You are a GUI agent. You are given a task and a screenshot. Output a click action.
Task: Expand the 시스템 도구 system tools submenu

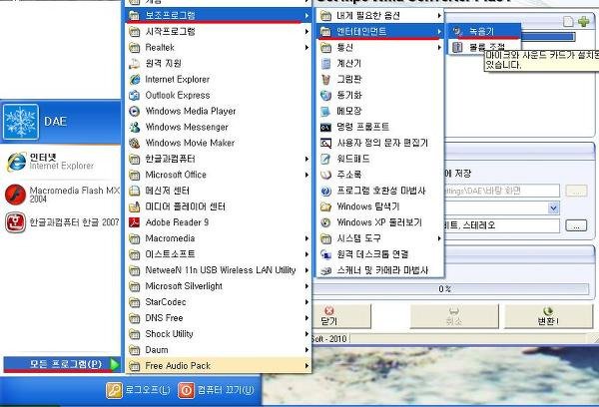[380, 238]
